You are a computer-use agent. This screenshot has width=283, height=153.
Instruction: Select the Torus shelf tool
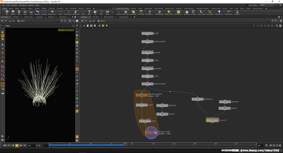(x=25, y=12)
